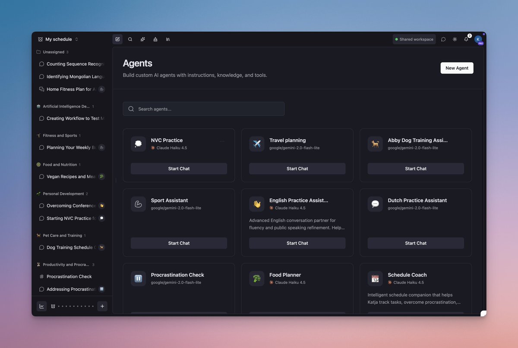Click the Dutch Practice speech bubble icon
The height and width of the screenshot is (348, 518).
(x=375, y=204)
